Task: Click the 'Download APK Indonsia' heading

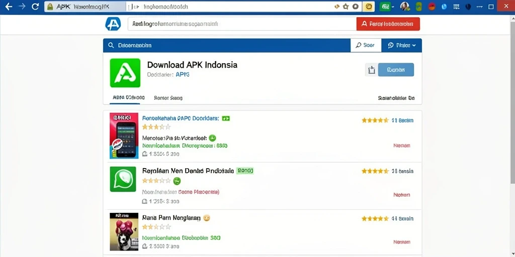Action: [x=192, y=65]
